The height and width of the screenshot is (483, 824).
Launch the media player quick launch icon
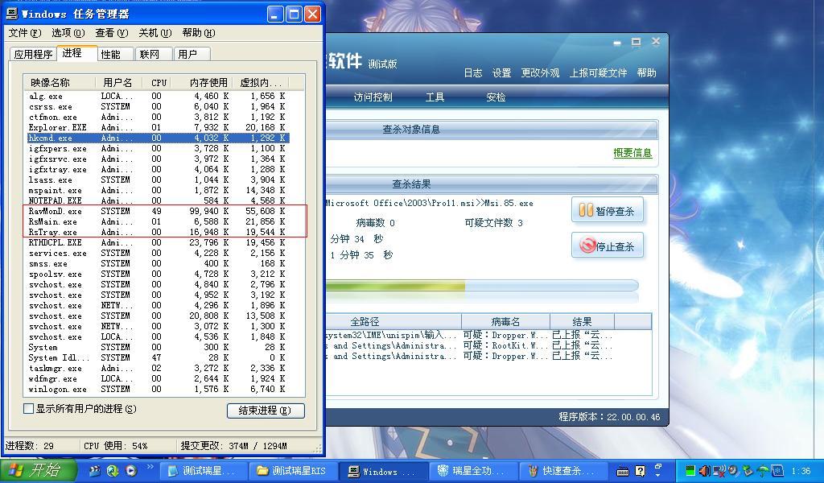[131, 471]
